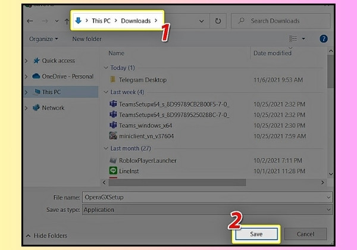Click the Teams_windows_x64 Teams icon

(x=113, y=125)
